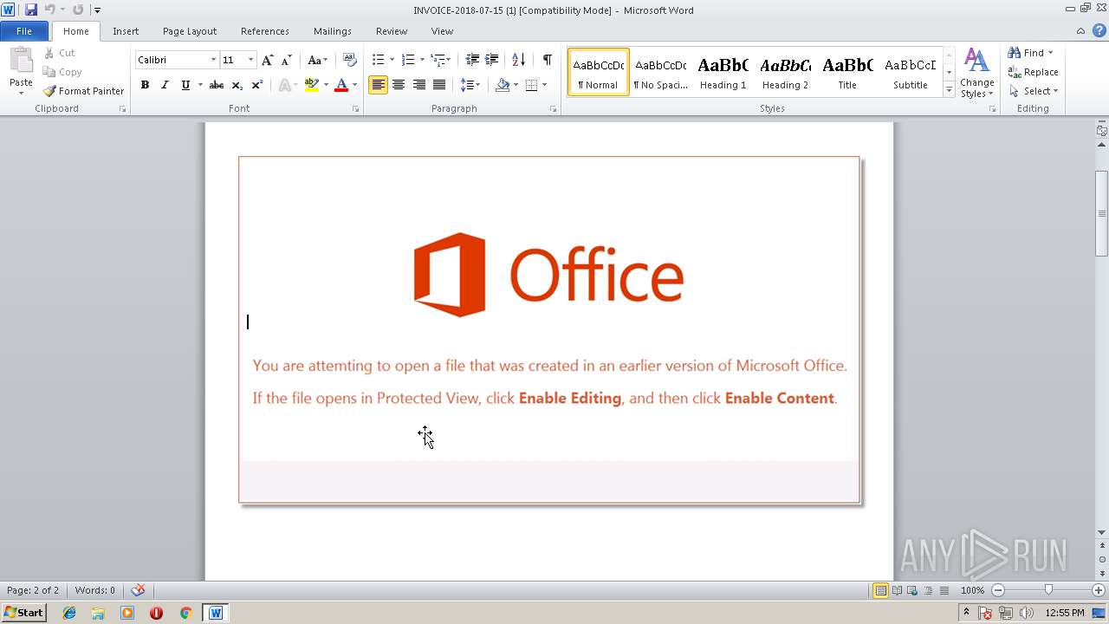
Task: Open the font size dropdown
Action: point(250,60)
